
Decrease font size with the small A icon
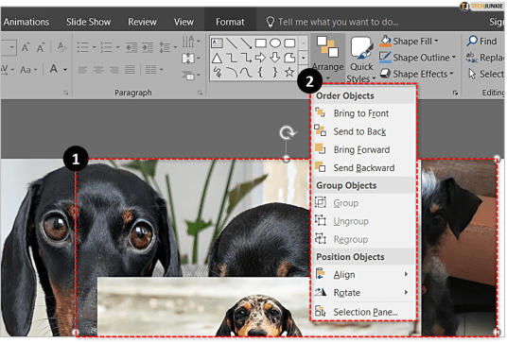[x=41, y=48]
